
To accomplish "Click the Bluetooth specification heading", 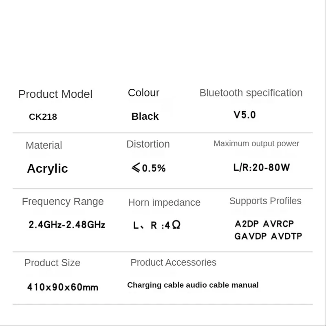I will coord(251,93).
